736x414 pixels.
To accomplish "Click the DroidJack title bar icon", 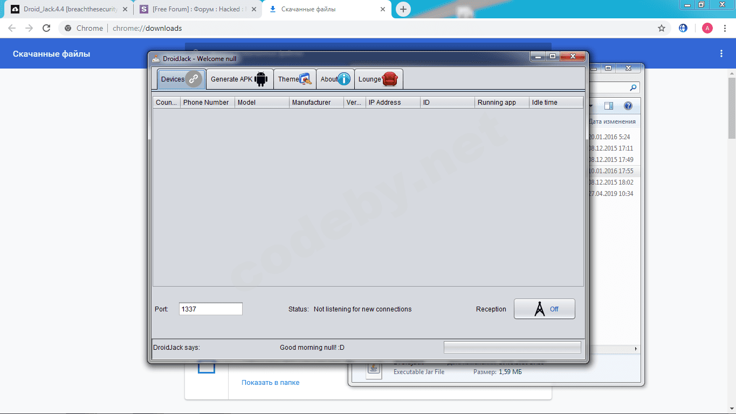I will tap(156, 58).
